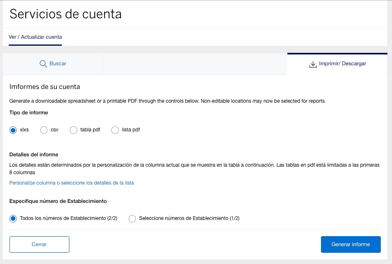Switch to the Buscar tab
Image resolution: width=392 pixels, height=264 pixels.
(53, 63)
